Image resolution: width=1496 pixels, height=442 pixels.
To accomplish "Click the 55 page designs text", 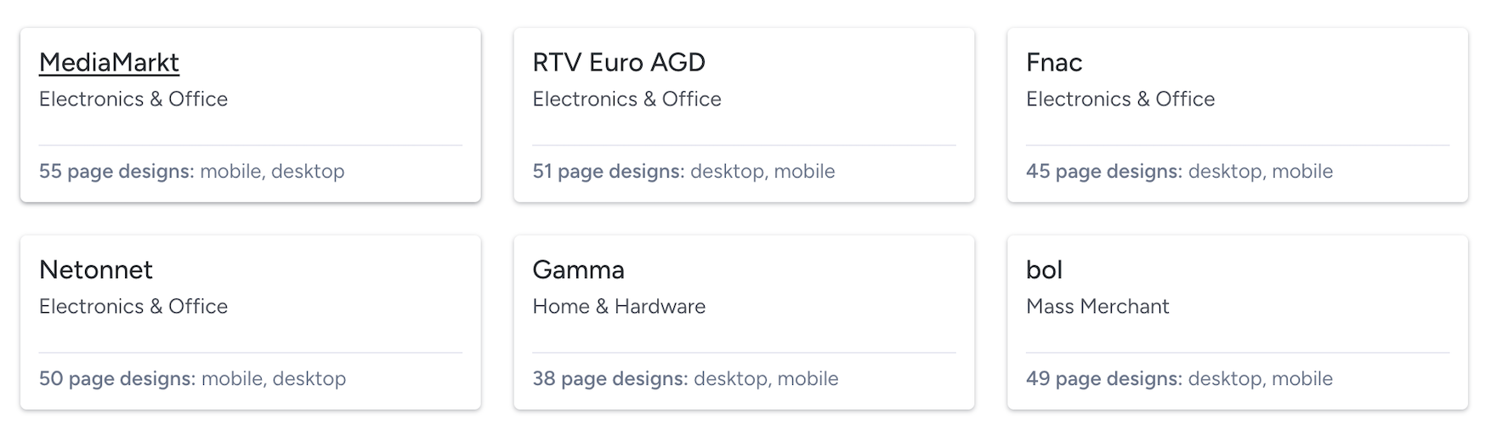I will 116,171.
